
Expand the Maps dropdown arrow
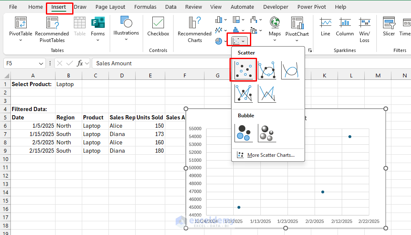point(275,40)
